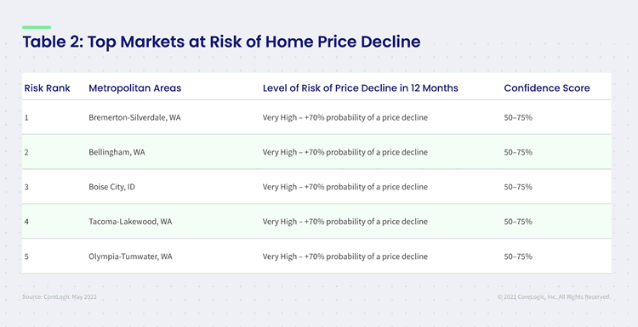Screen dimensions: 638x327
Task: Select Olympia-Tumwater, WA cell
Action: [130, 257]
